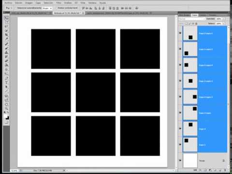
Task: Open the Relleno slider arrow
Action: (x=223, y=24)
